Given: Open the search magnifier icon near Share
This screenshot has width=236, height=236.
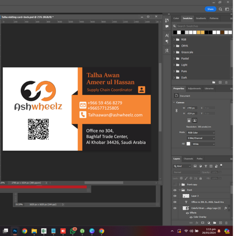Looking at the screenshot, I should (x=220, y=9).
